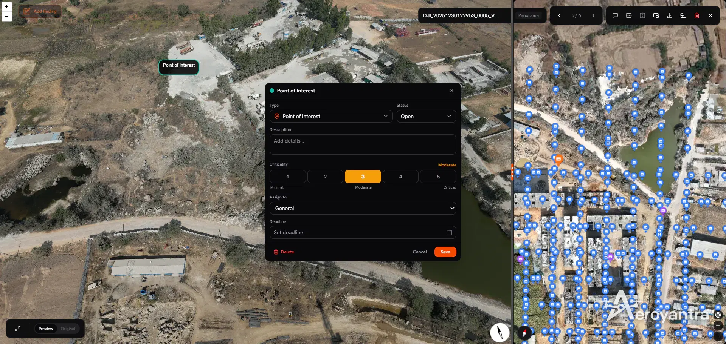Click the orange image marker on map
The height and width of the screenshot is (344, 726).
click(x=558, y=159)
